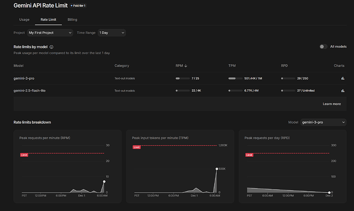The width and height of the screenshot is (354, 211).
Task: Click RPM sort arrow in table header
Action: (x=186, y=66)
